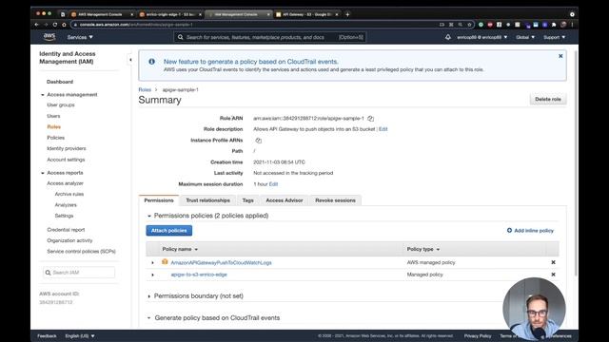The height and width of the screenshot is (342, 609).
Task: Collapse the Access reports section
Action: pos(43,173)
